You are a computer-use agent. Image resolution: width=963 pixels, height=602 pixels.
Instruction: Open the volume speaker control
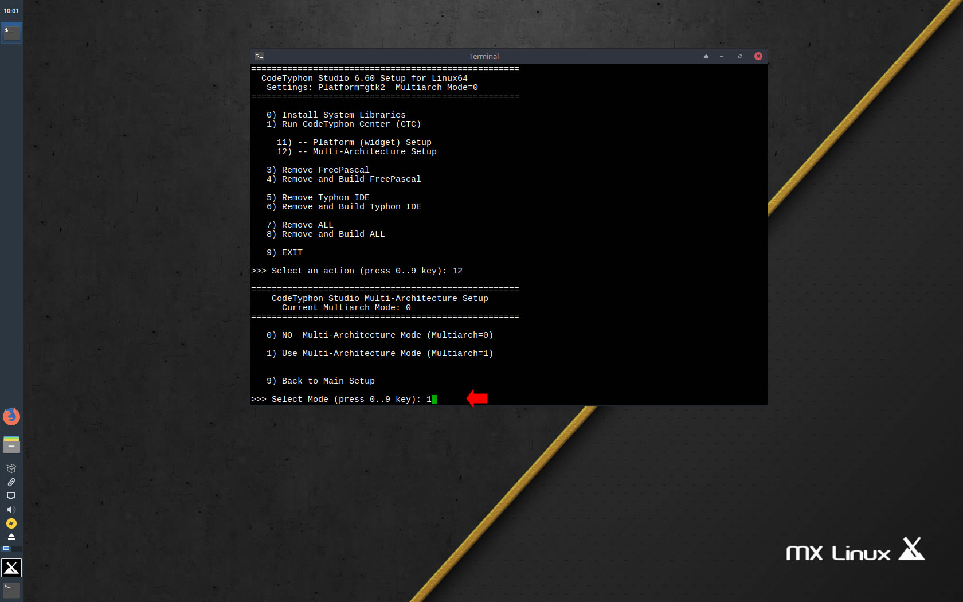pyautogui.click(x=11, y=510)
